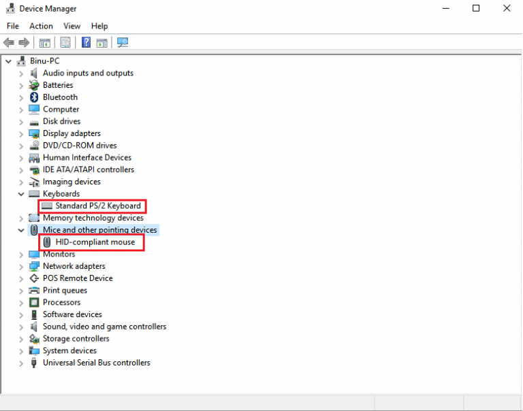
Task: Collapse the Binu-PC root node
Action: (x=8, y=61)
